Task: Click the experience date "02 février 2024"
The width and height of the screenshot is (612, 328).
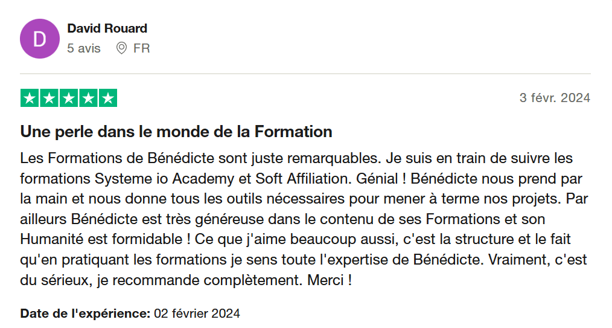Action: [x=197, y=314]
